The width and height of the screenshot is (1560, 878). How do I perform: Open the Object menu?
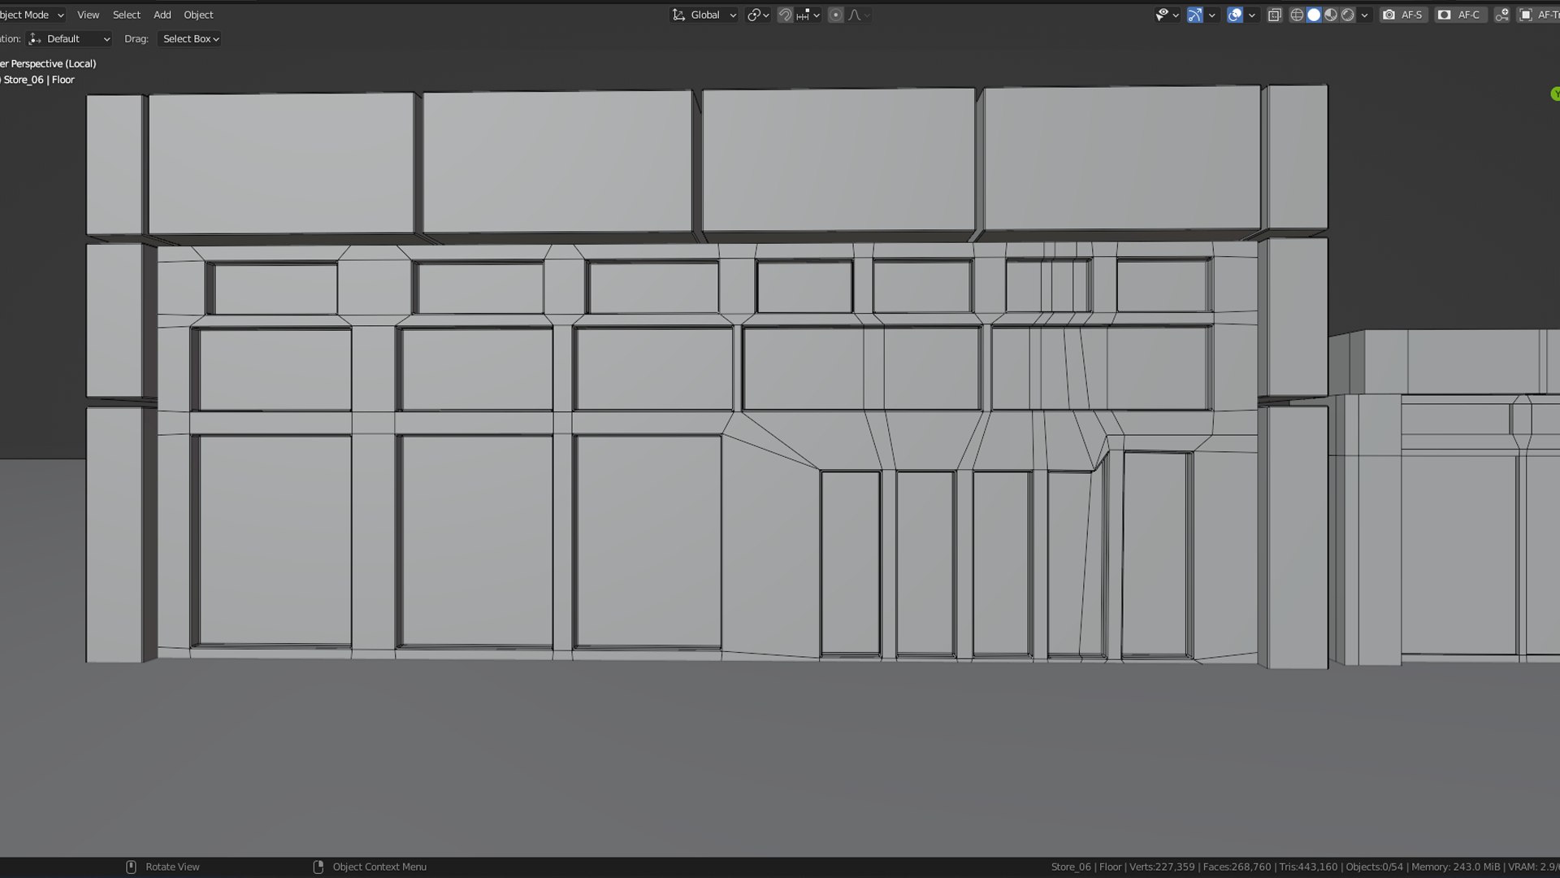[x=198, y=15]
